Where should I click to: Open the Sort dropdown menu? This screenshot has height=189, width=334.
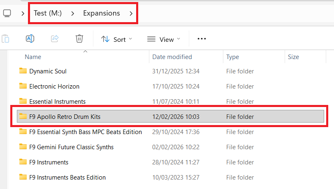coord(117,39)
